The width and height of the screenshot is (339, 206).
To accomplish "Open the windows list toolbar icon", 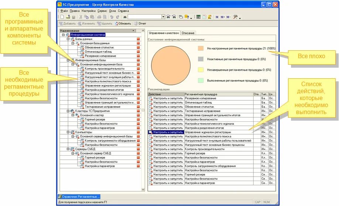I will 181,17.
